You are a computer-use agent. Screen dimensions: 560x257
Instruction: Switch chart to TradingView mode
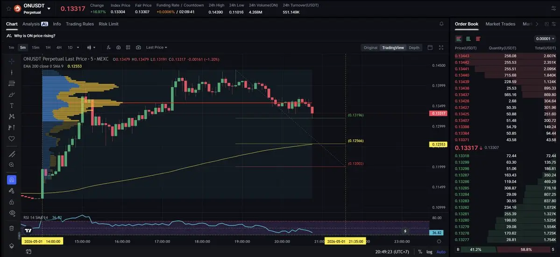393,48
